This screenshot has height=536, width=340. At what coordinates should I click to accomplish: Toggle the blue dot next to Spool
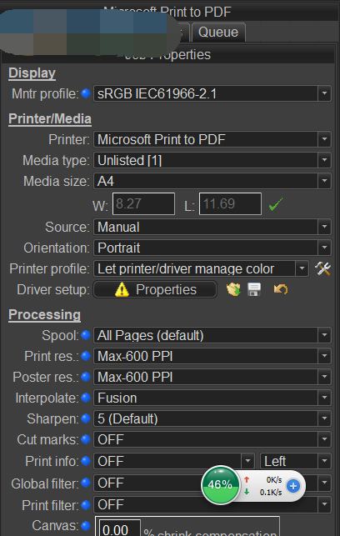pos(86,335)
